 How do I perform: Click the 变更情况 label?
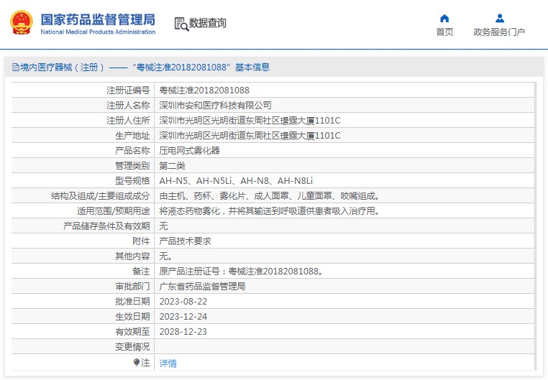click(x=132, y=346)
